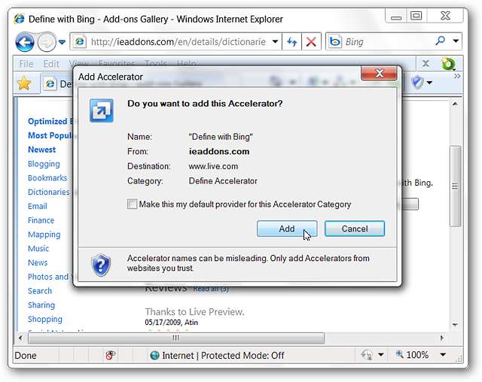The width and height of the screenshot is (482, 382).
Task: Click Internet Protected Mode Off status text
Action: 223,356
